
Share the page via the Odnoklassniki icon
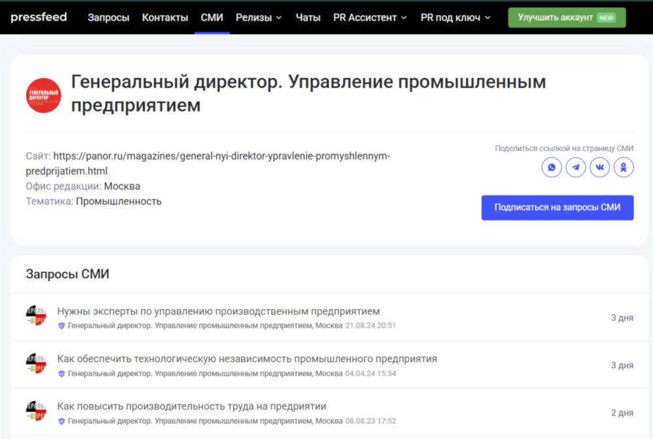click(x=624, y=167)
